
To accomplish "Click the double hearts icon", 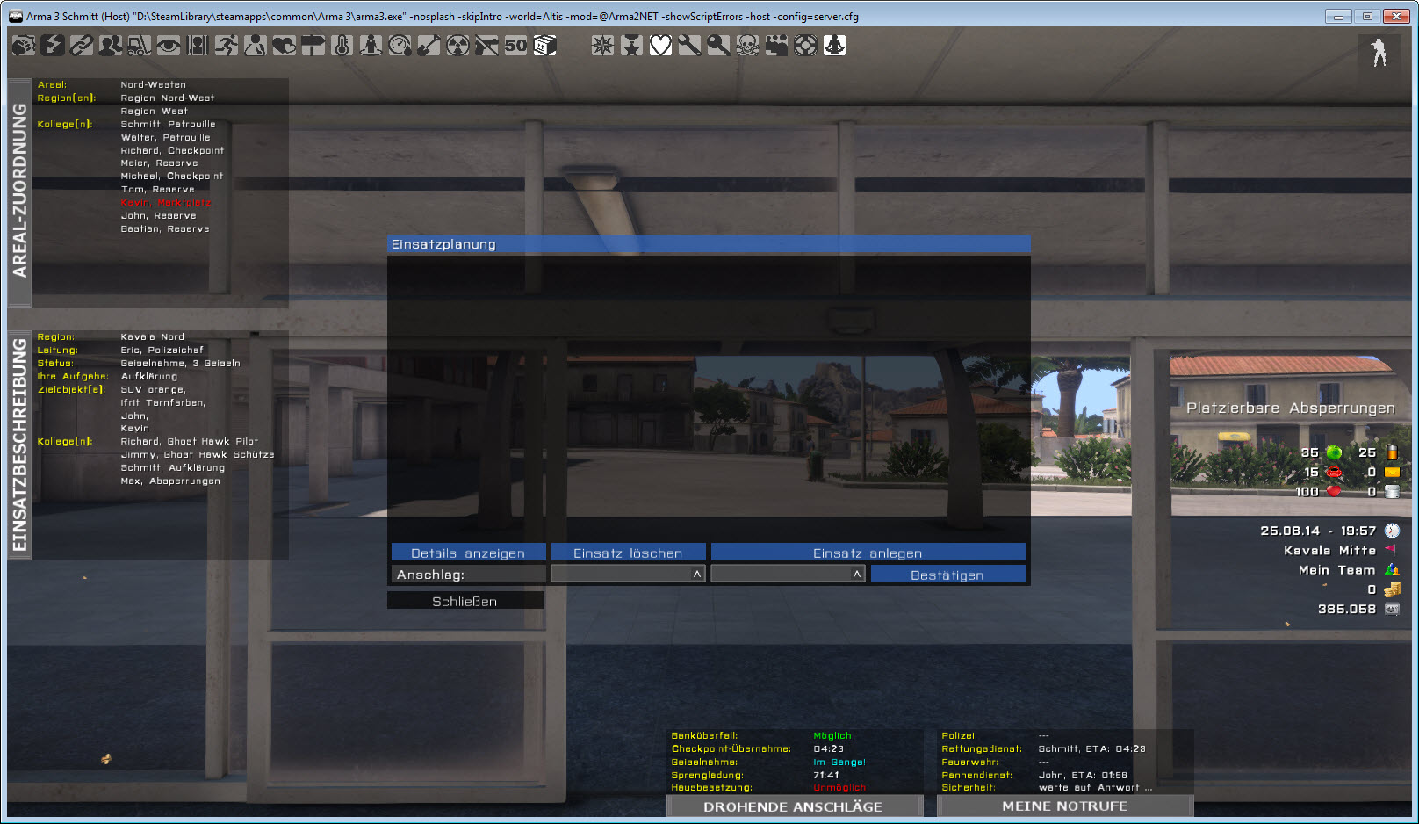I will click(285, 45).
